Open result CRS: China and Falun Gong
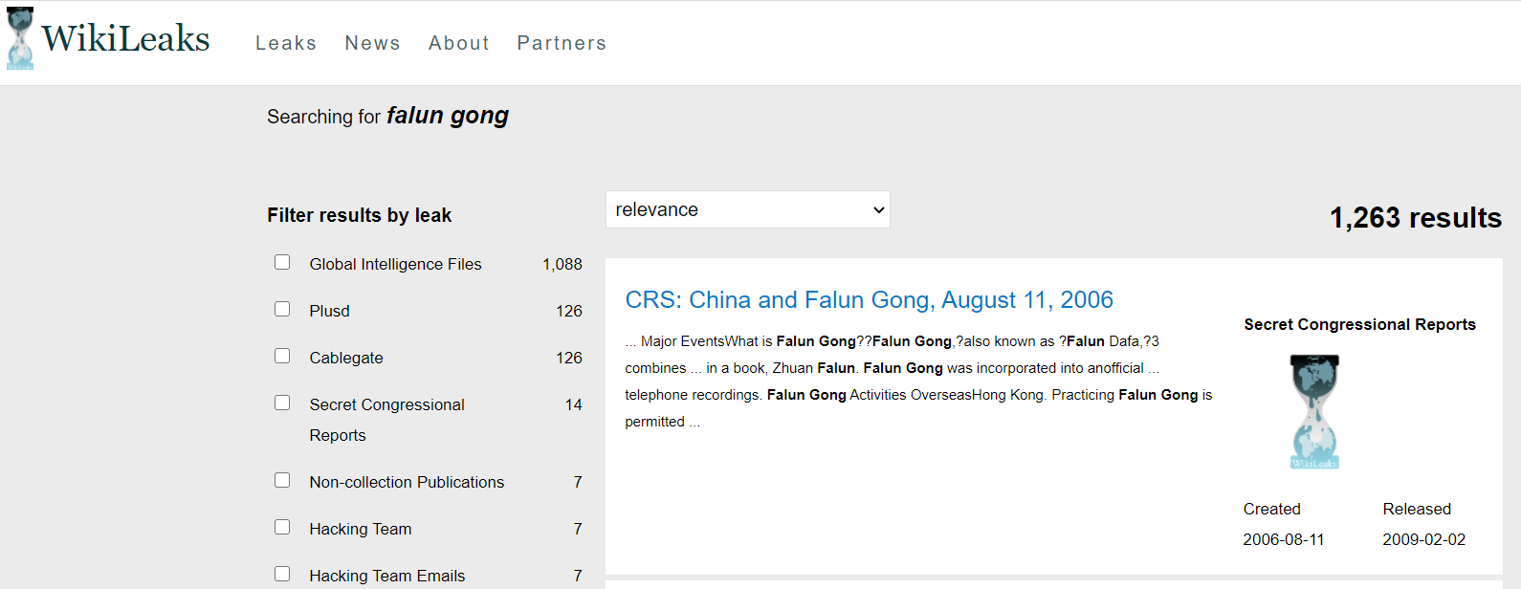 [869, 300]
